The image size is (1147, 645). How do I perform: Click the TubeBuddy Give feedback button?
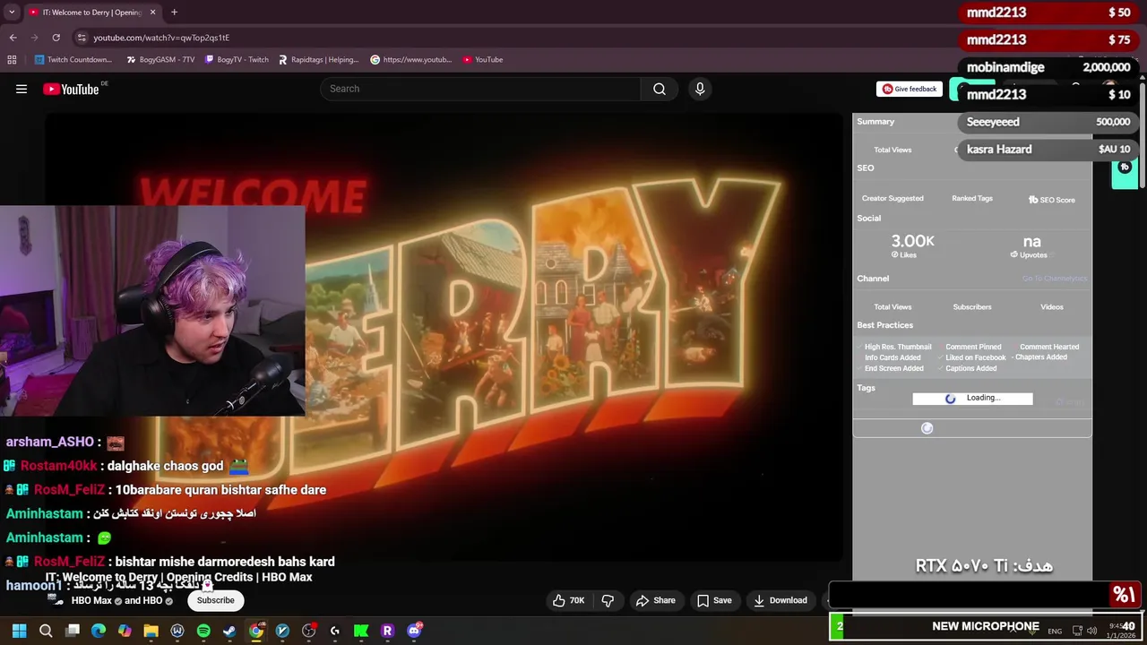909,89
